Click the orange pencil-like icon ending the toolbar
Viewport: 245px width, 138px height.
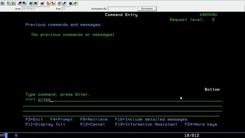tap(75, 3)
